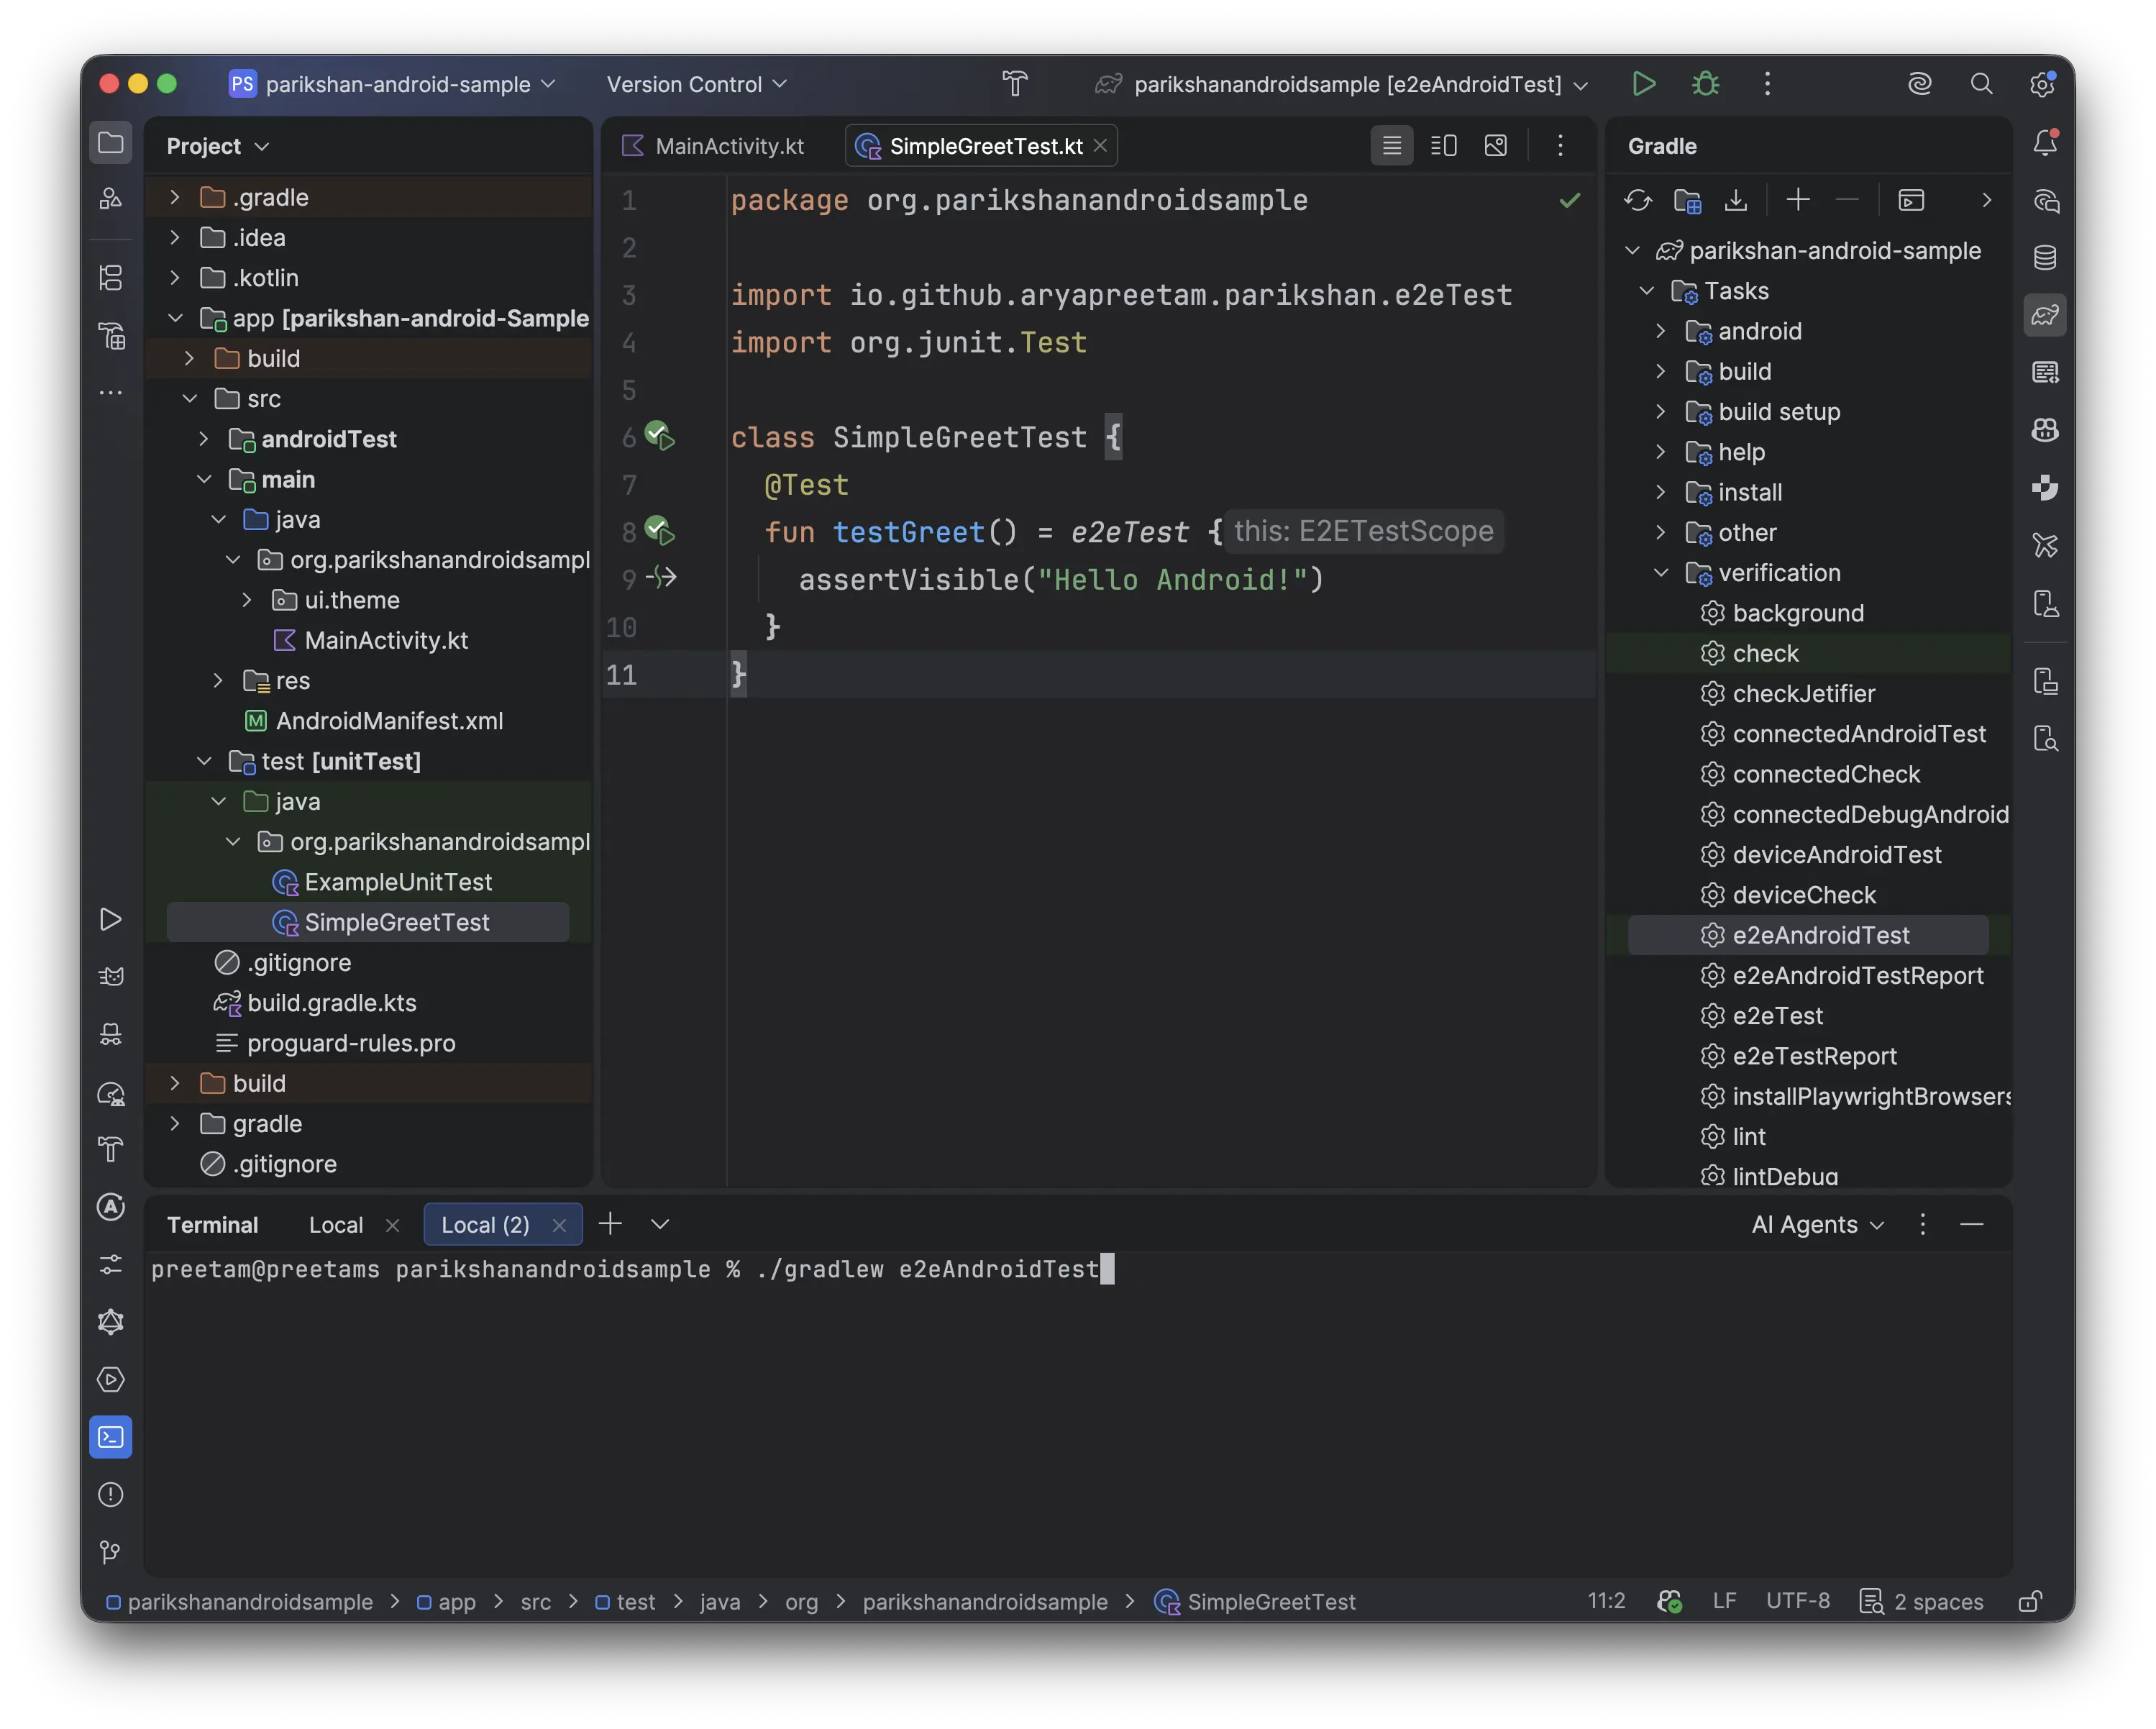Click UTF-8 encoding in status bar

pos(1797,1601)
